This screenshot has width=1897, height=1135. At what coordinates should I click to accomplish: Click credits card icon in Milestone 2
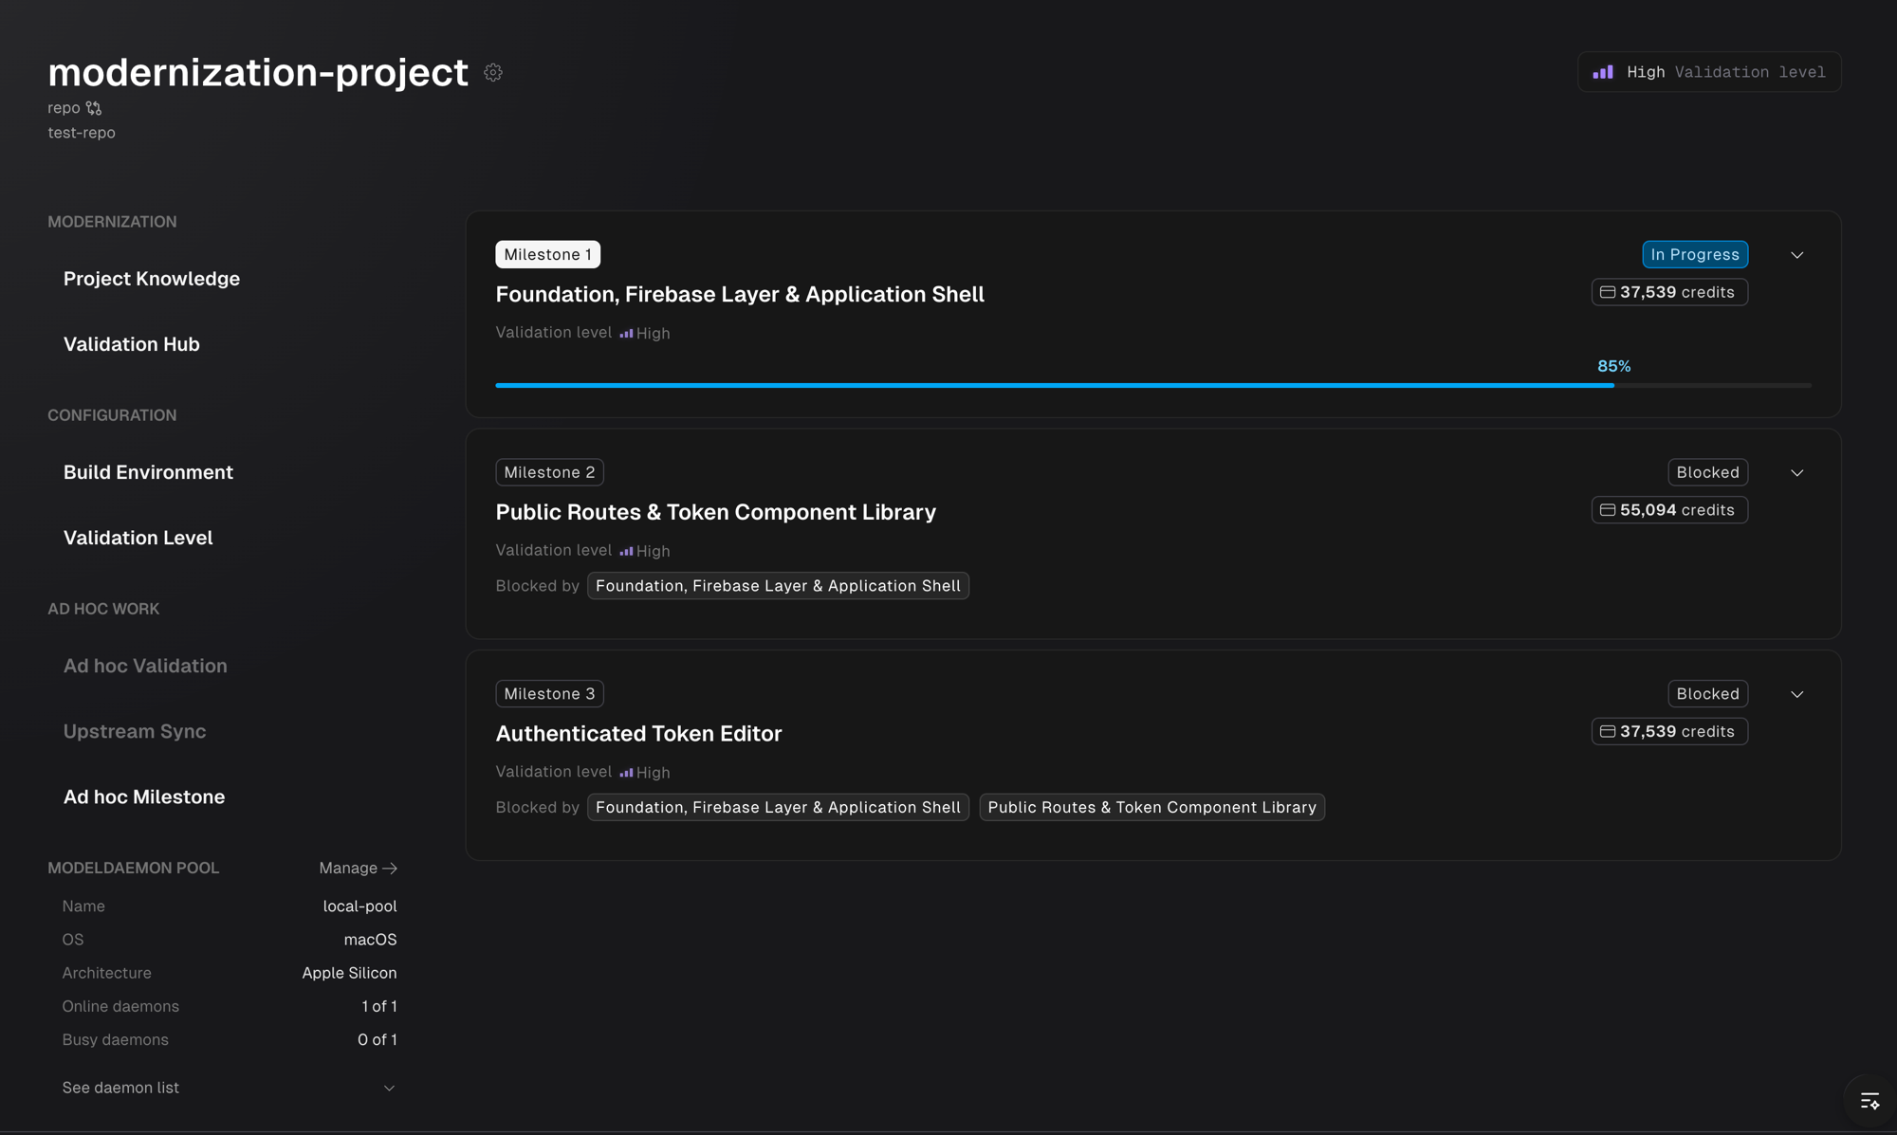(x=1608, y=510)
